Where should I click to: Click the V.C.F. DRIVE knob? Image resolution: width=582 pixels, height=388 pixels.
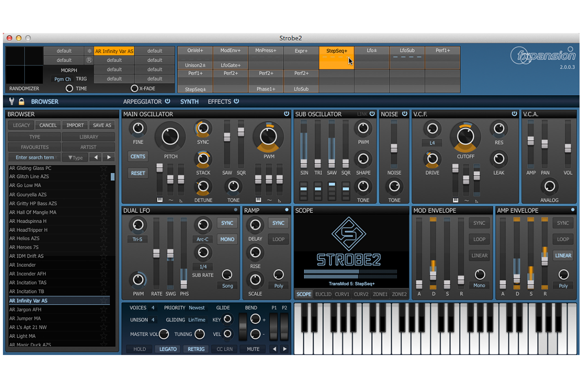tap(432, 159)
